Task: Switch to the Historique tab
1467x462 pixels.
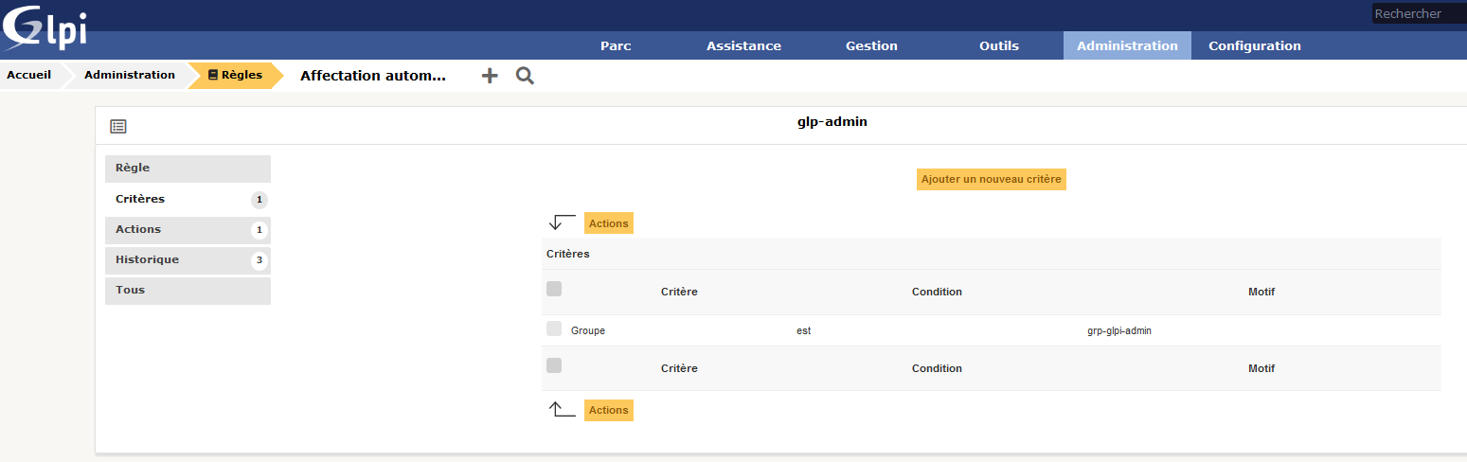Action: [x=148, y=259]
